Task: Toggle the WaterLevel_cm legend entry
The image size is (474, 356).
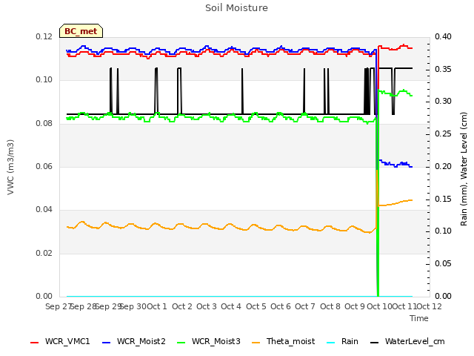Action: pyautogui.click(x=407, y=341)
